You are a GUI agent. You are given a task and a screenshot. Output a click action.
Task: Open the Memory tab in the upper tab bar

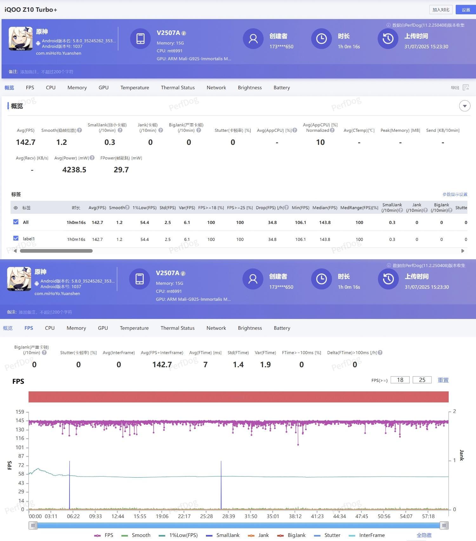point(77,88)
